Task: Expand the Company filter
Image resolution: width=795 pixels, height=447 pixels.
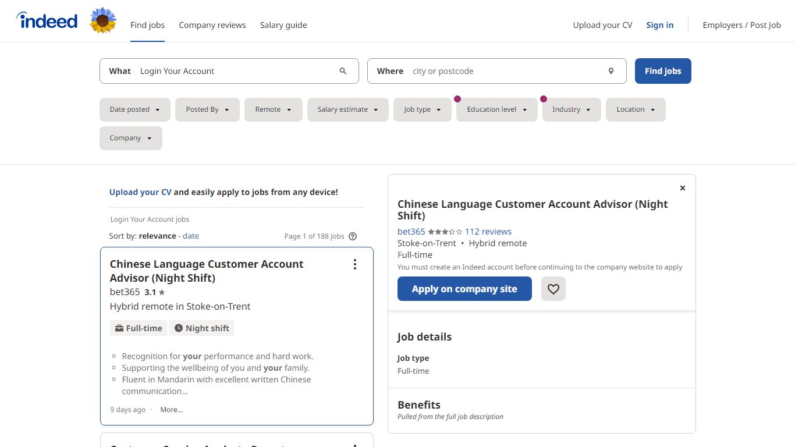Action: tap(131, 138)
